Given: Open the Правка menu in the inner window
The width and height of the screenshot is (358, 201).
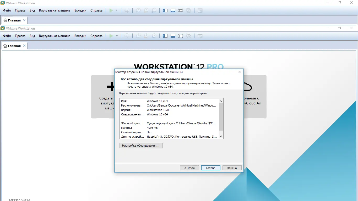Looking at the screenshot, I should (20, 36).
